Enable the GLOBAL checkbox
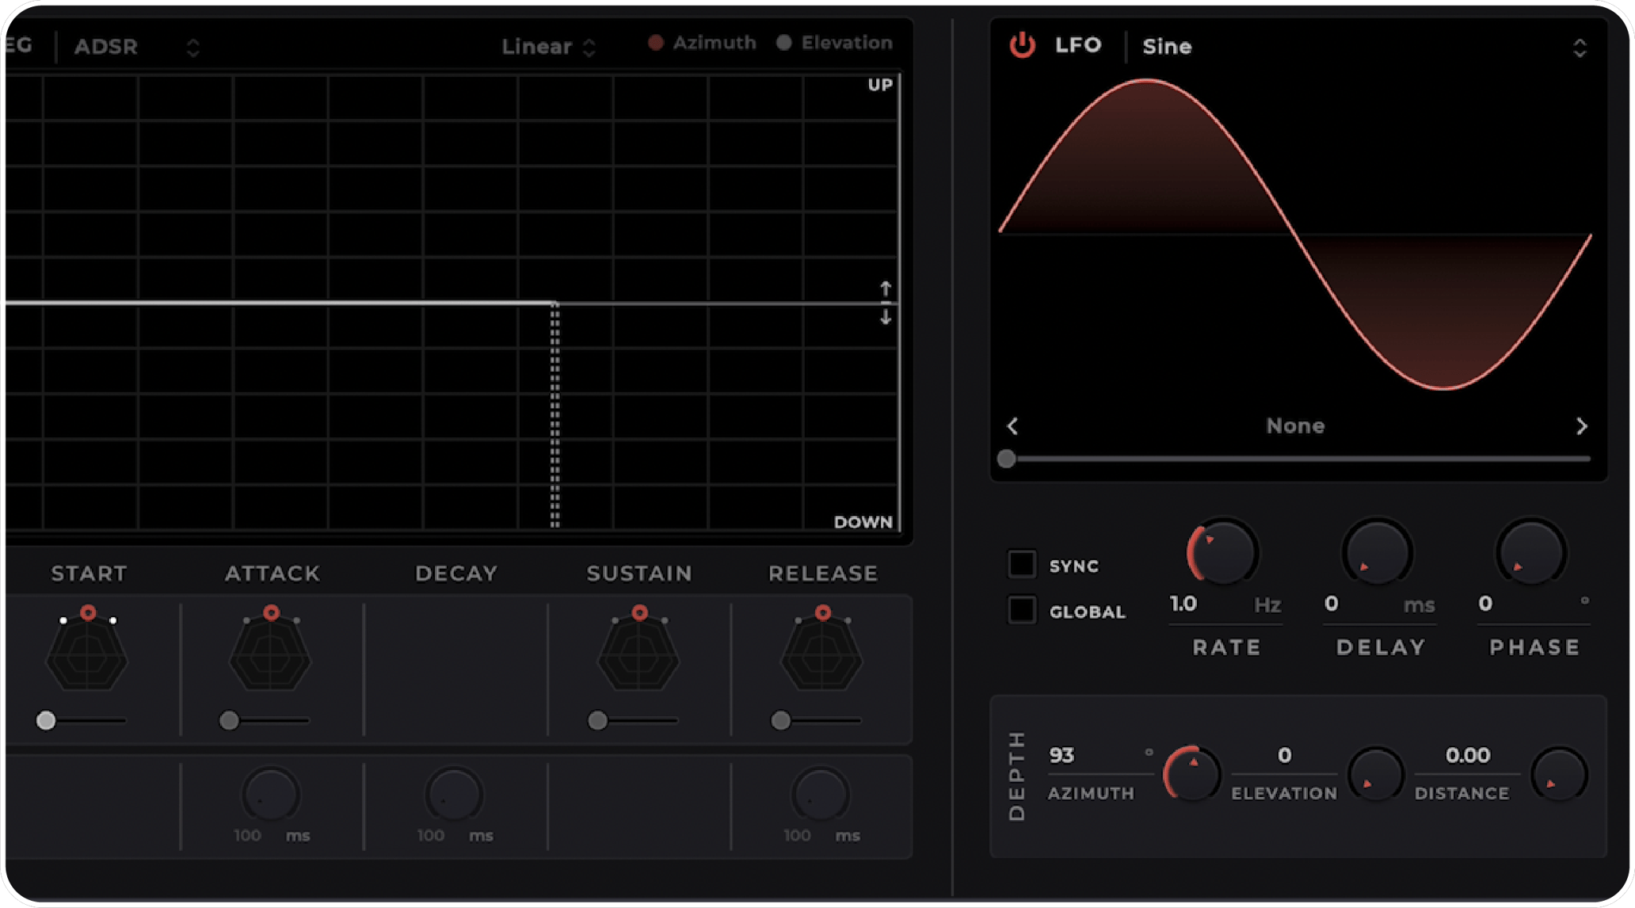Screen dimensions: 1635x908 pyautogui.click(x=1022, y=610)
